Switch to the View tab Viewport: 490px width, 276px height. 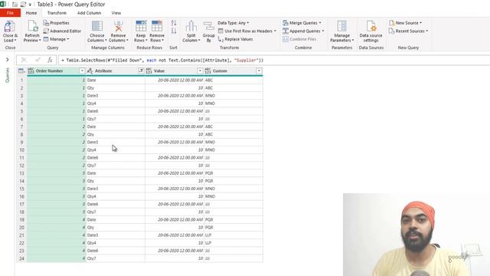click(x=116, y=13)
